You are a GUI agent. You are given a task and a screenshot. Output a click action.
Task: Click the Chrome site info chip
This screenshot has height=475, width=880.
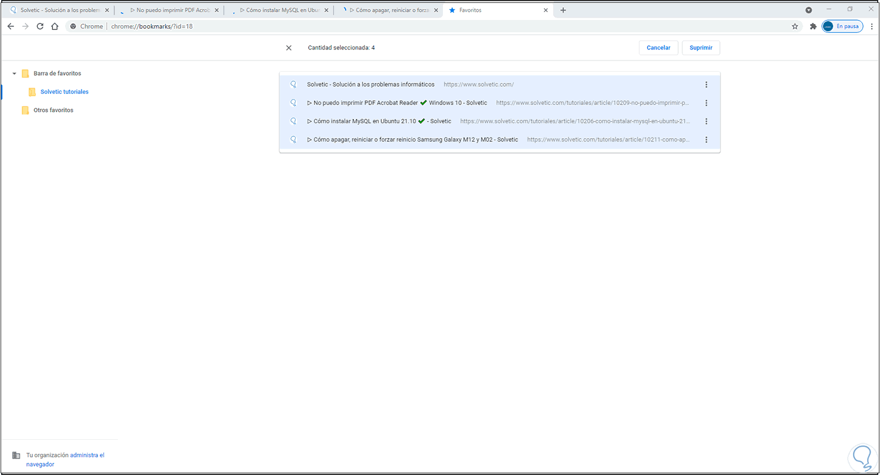pyautogui.click(x=87, y=26)
